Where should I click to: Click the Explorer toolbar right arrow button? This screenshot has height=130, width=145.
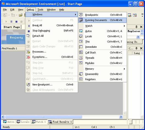pos(138,37)
